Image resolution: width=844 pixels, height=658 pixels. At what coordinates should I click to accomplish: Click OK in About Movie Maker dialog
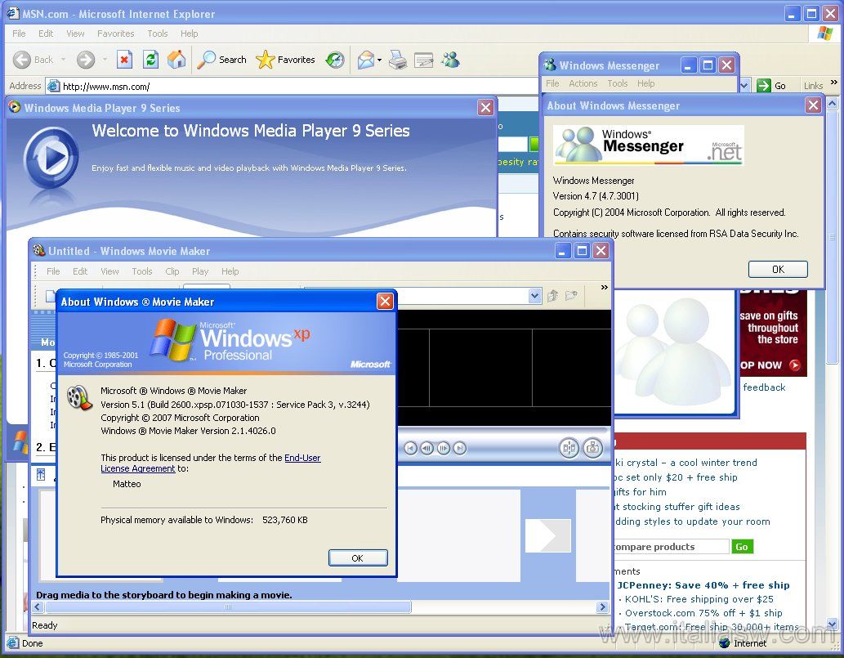[358, 557]
